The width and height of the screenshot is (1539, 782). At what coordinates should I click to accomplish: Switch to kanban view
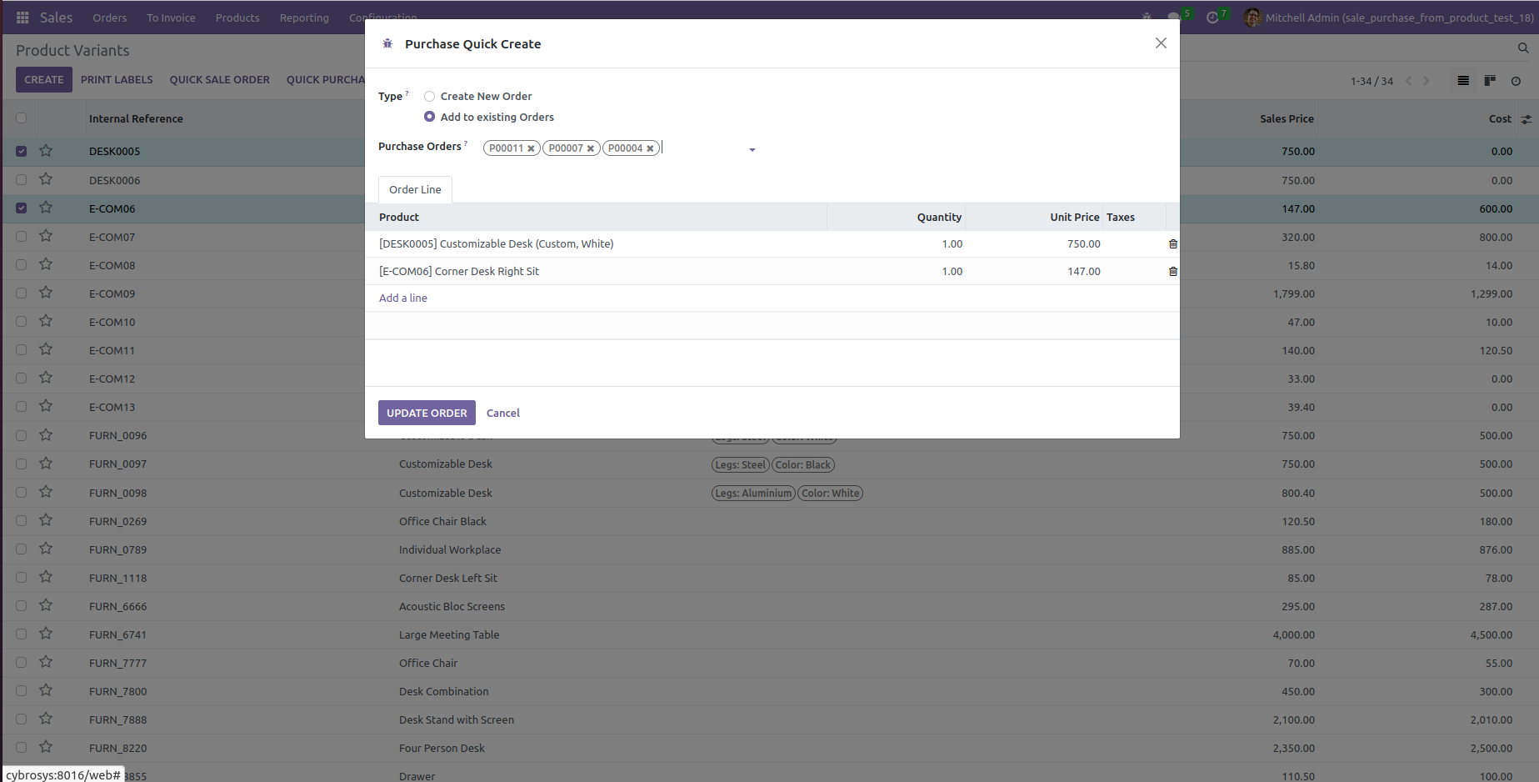tap(1490, 81)
